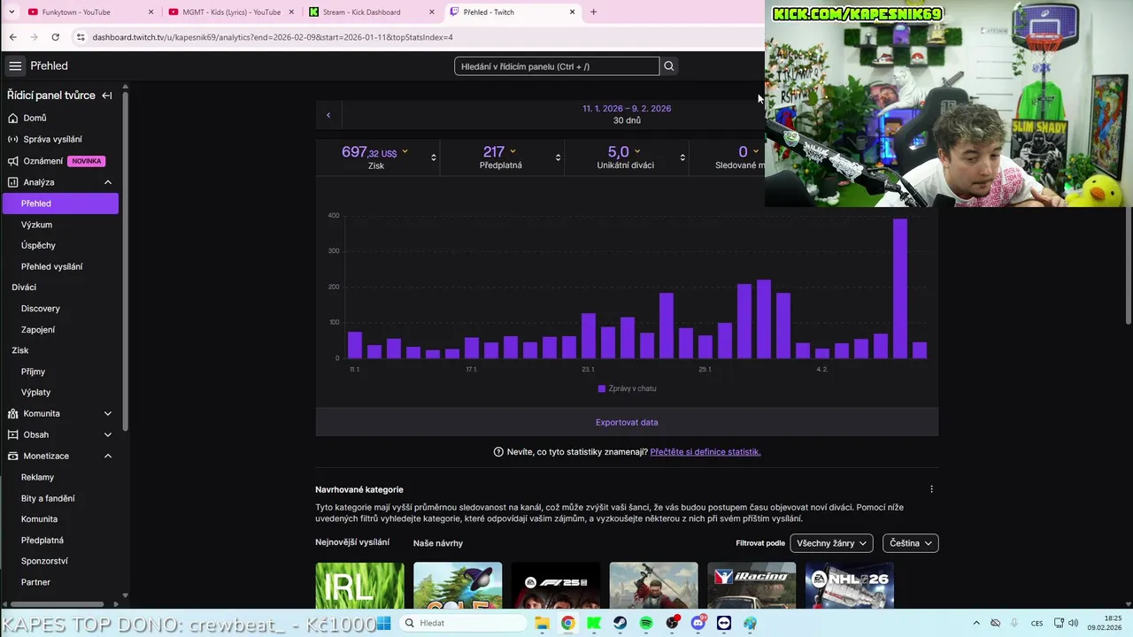Click the tallest chat messages bar in chart
The width and height of the screenshot is (1133, 637).
pos(900,288)
